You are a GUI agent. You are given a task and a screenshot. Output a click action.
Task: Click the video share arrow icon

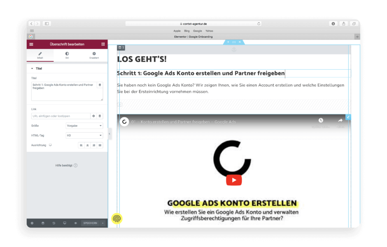click(340, 121)
